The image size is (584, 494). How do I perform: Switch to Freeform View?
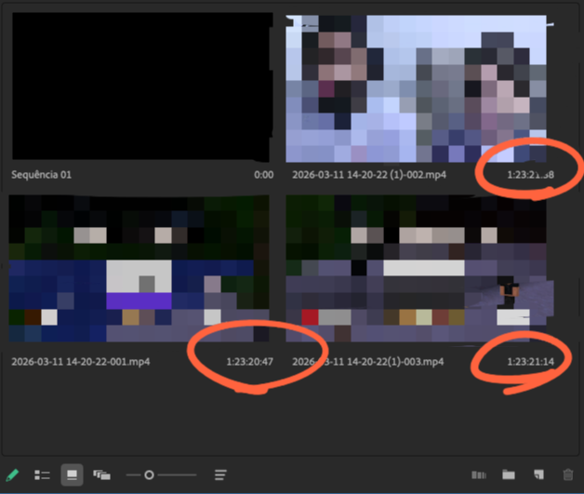coord(101,475)
